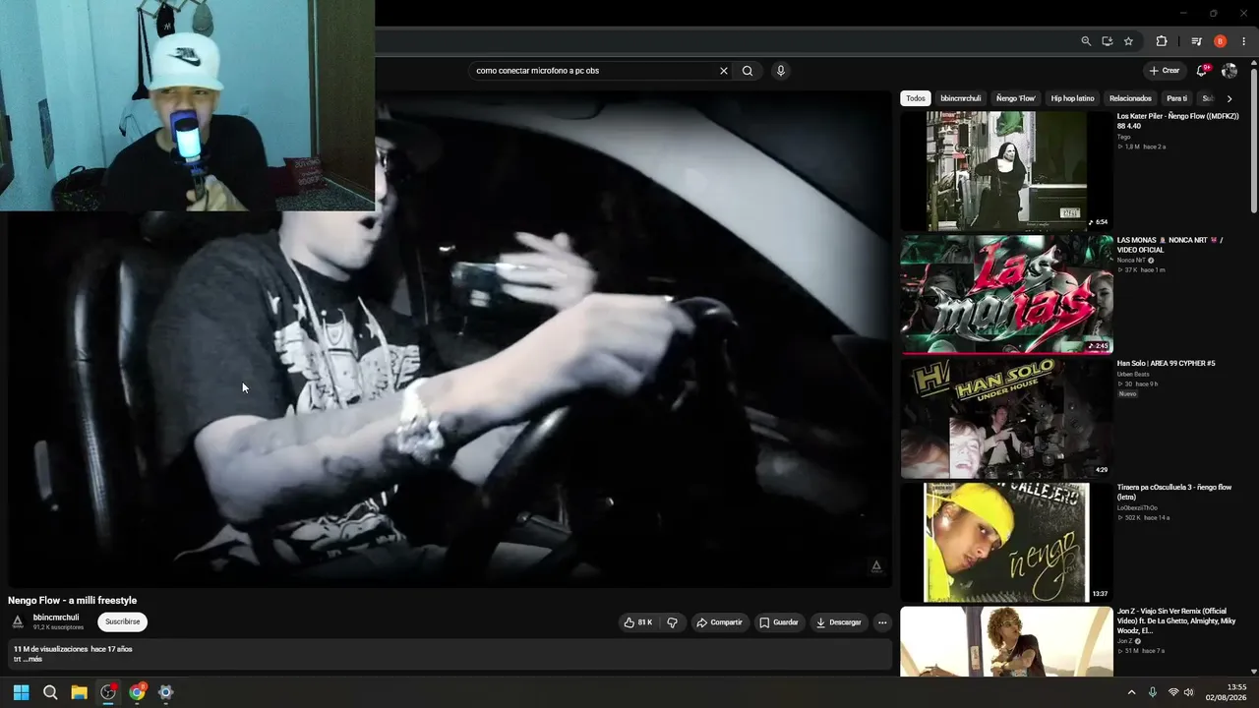Viewport: 1259px width, 708px height.
Task: Switch to Chrome on the taskbar
Action: coord(137,692)
